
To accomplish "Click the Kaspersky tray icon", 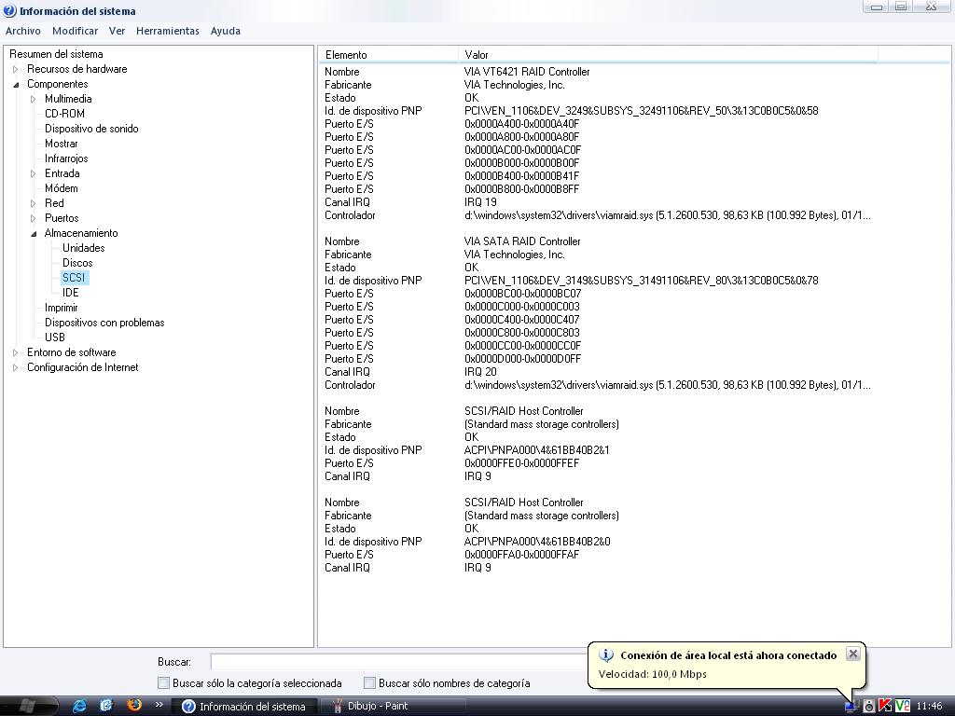I will coord(885,706).
